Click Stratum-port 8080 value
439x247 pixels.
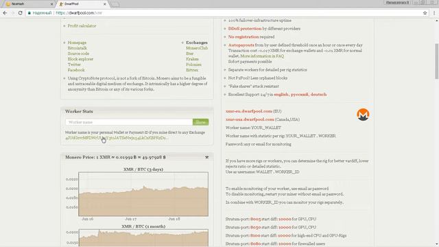(255, 244)
